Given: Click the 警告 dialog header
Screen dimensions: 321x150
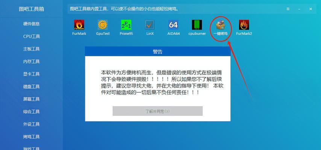Looking at the screenshot, I should (157, 52).
